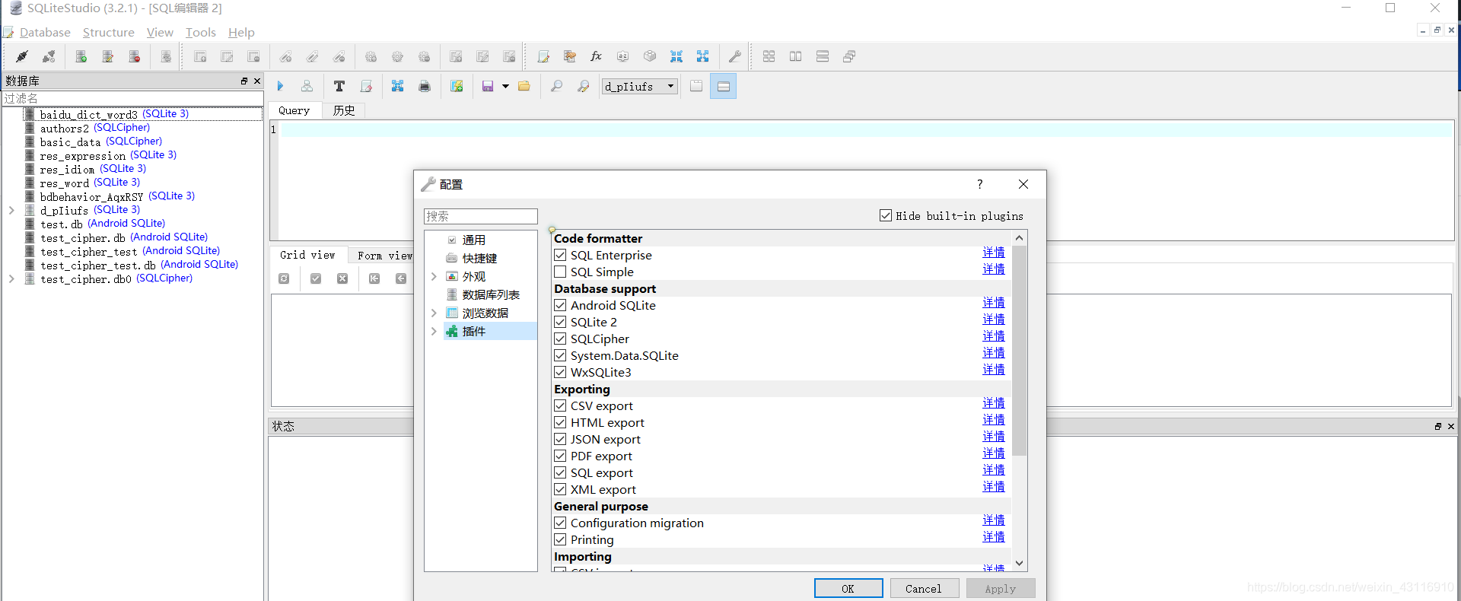
Task: Toggle the WxSQLite3 plugin checkbox
Action: tap(560, 372)
